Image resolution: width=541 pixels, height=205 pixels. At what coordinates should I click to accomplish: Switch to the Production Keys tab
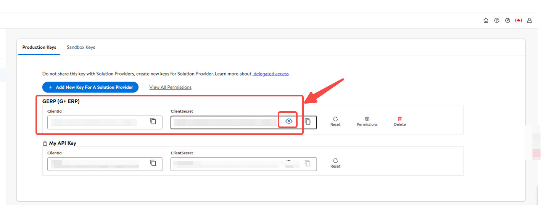[x=39, y=47]
